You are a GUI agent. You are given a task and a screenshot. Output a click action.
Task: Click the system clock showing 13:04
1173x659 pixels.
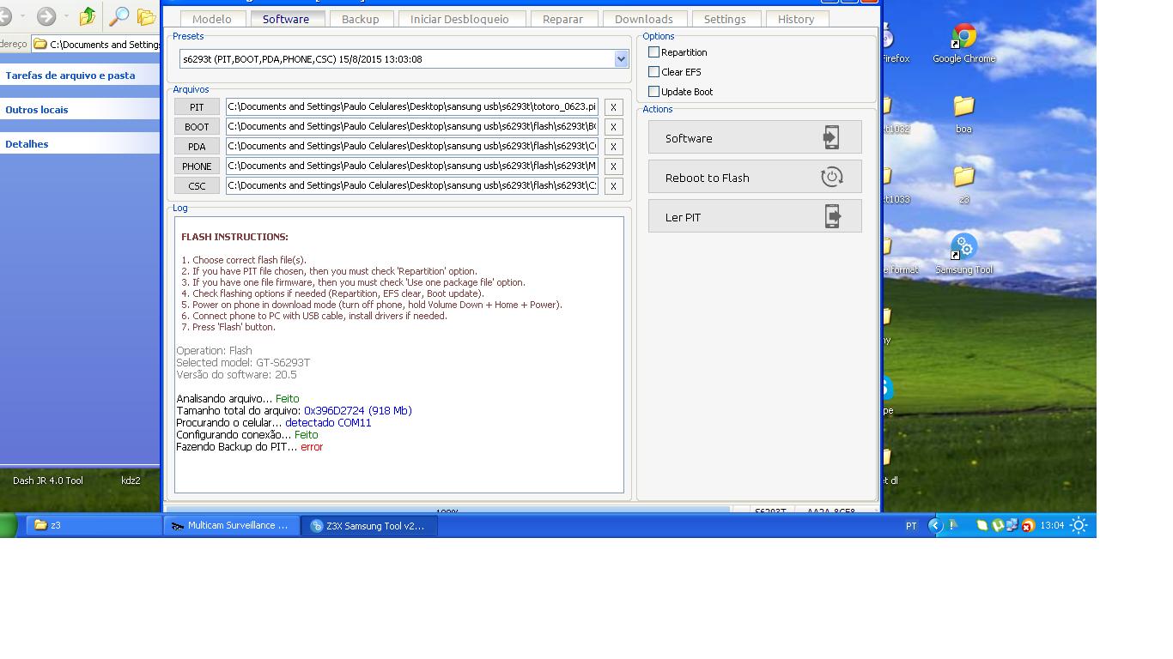1052,526
